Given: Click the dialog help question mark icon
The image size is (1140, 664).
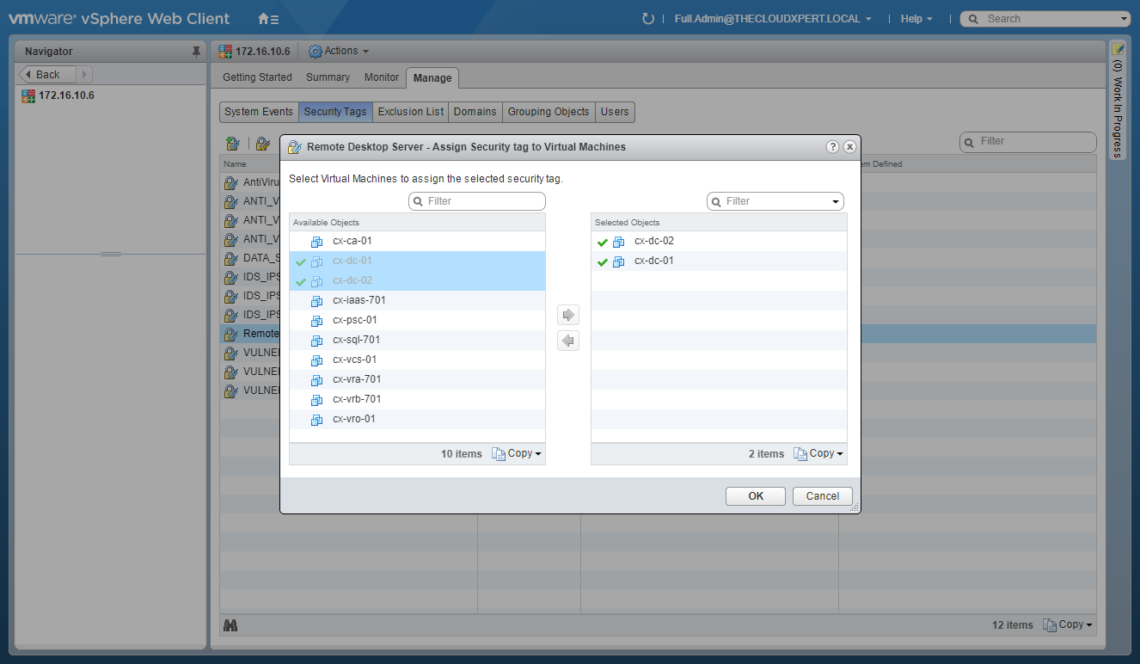Looking at the screenshot, I should tap(832, 147).
